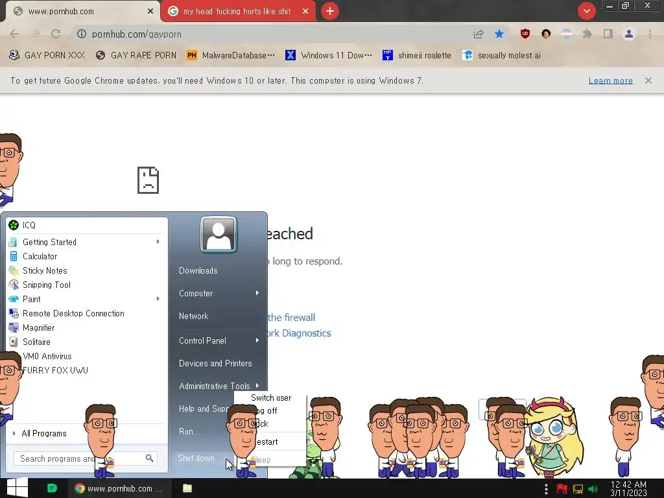This screenshot has height=498, width=664.
Task: Toggle the blue bookmark star
Action: click(x=499, y=34)
